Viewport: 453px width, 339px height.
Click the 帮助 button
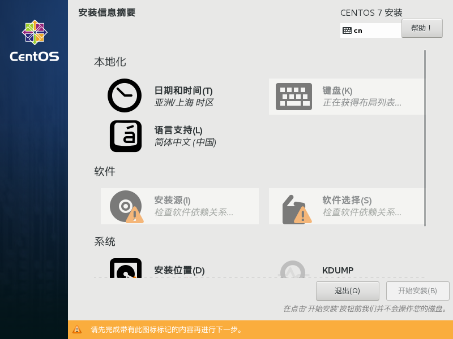[422, 28]
